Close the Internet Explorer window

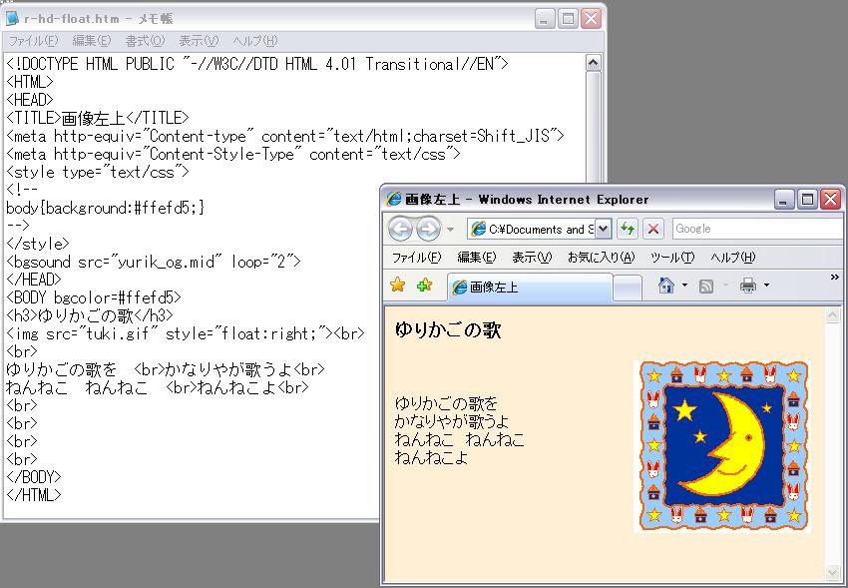[x=831, y=200]
